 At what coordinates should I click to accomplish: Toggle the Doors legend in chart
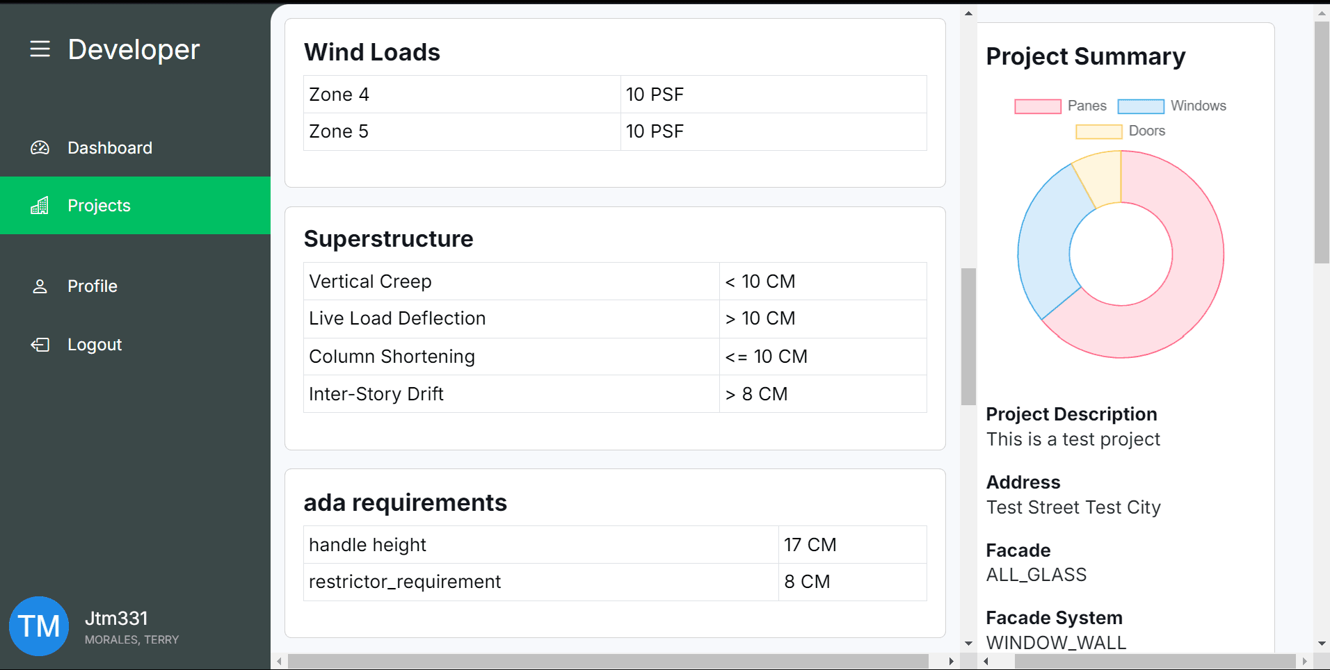[1120, 131]
